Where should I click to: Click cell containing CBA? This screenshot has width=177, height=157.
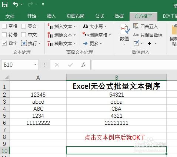116,108
